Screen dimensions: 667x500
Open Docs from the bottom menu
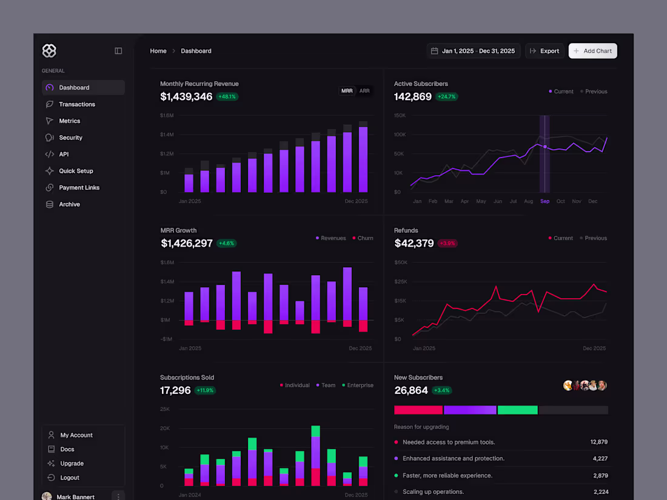click(x=68, y=449)
